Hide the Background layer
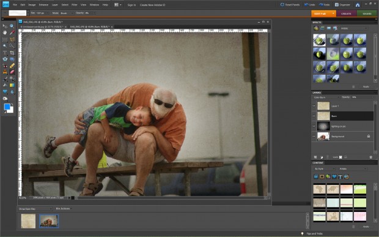The image size is (379, 237). pos(314,137)
